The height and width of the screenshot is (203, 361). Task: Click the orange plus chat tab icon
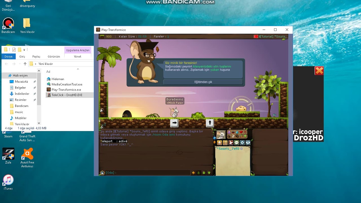pos(193,173)
